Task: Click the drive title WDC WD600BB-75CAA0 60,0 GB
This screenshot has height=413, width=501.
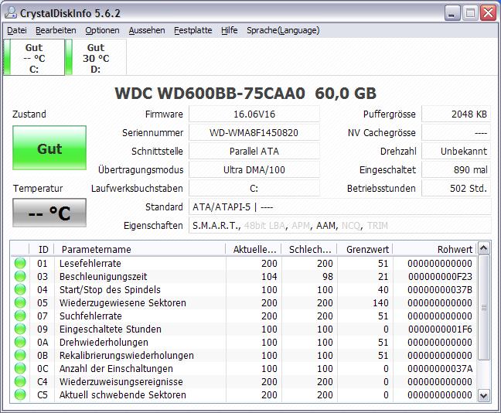Action: (245, 94)
